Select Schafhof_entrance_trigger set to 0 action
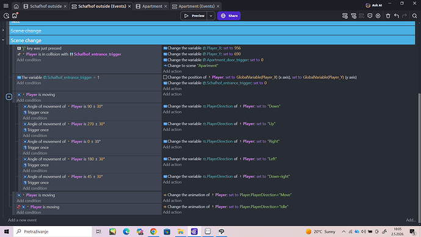This screenshot has width=421, height=237. (215, 83)
